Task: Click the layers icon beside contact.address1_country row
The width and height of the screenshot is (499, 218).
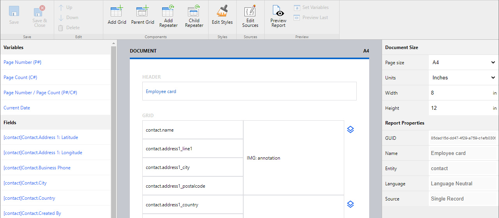Action: tap(350, 204)
